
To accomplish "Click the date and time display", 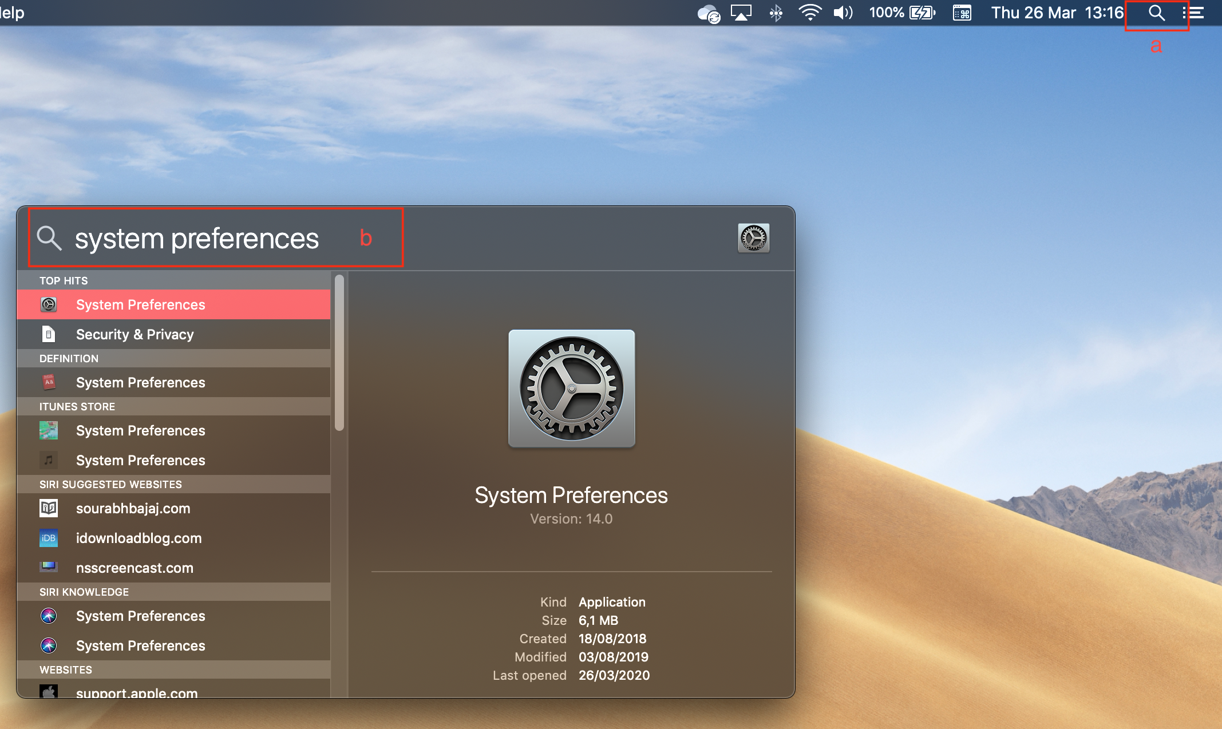I will (1057, 13).
